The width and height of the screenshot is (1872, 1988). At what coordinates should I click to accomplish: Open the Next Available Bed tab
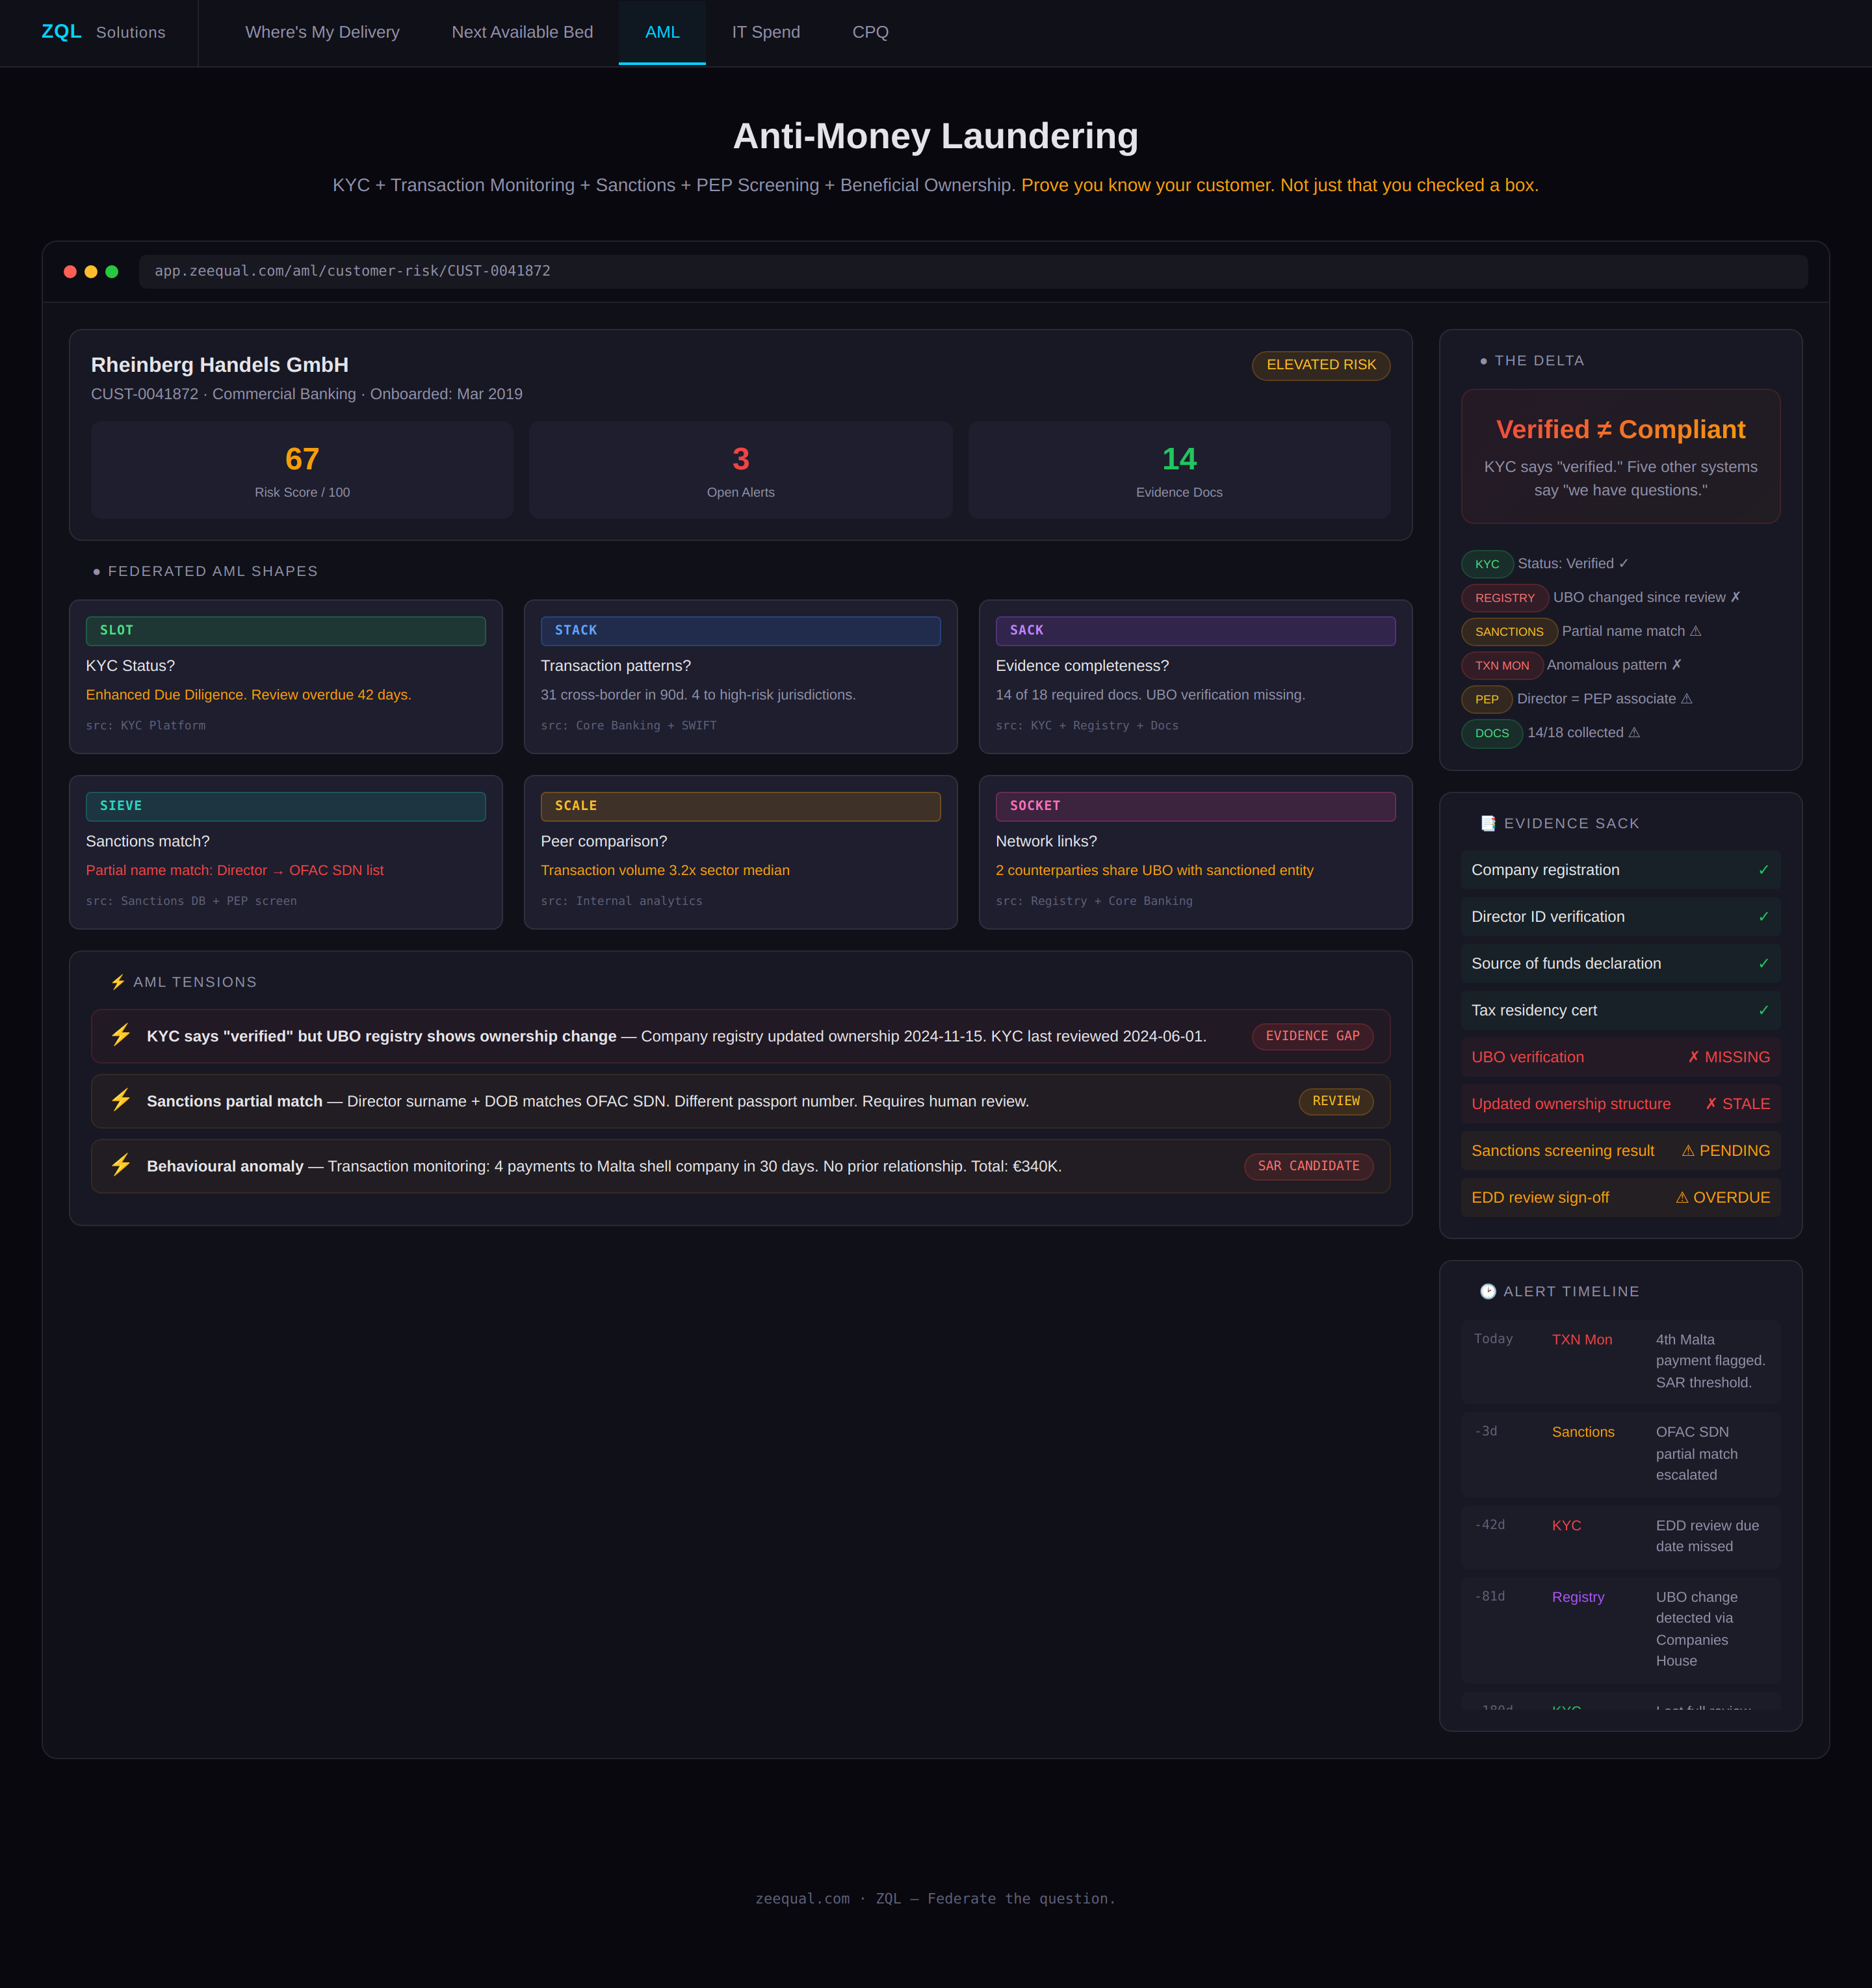522,32
